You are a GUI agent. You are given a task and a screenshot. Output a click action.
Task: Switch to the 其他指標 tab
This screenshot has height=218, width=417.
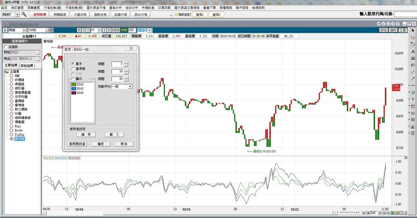(x=26, y=65)
